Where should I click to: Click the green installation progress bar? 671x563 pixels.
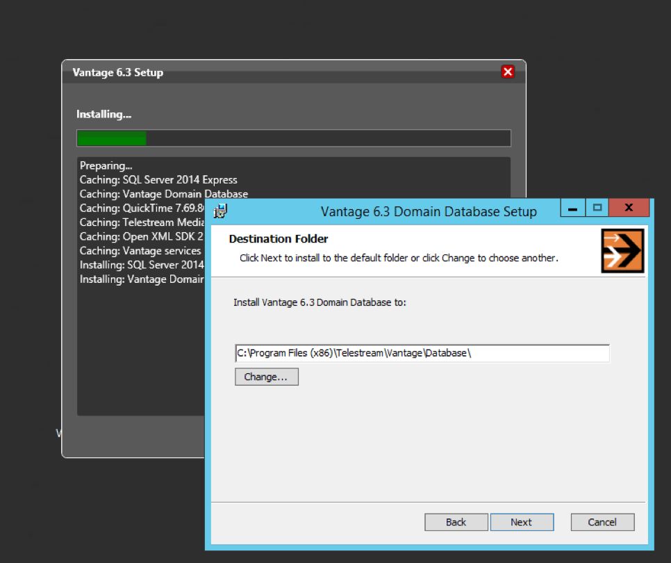coord(294,138)
